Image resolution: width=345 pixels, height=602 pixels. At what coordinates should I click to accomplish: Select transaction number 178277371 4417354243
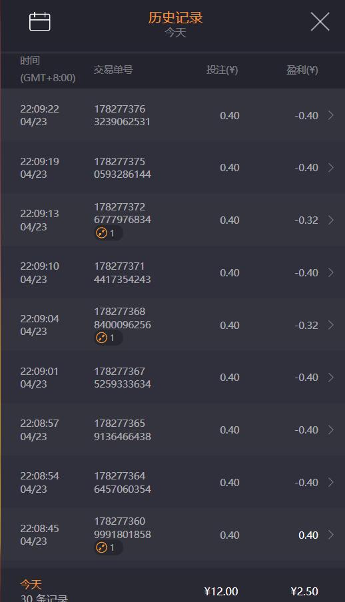point(122,272)
